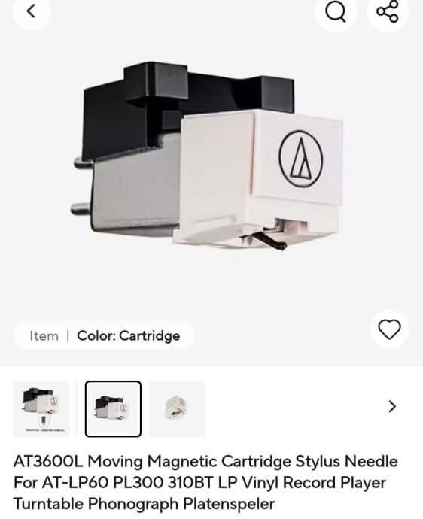Image resolution: width=423 pixels, height=519 pixels.
Task: Select first thumbnail with needle diagram
Action: pos(41,408)
